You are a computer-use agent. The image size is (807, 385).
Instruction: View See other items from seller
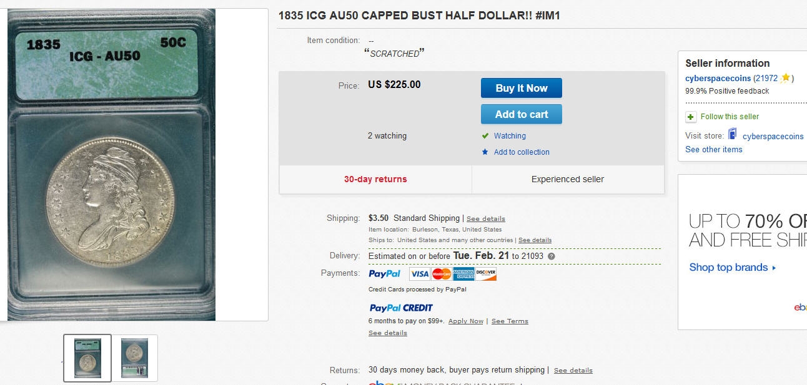tap(713, 150)
